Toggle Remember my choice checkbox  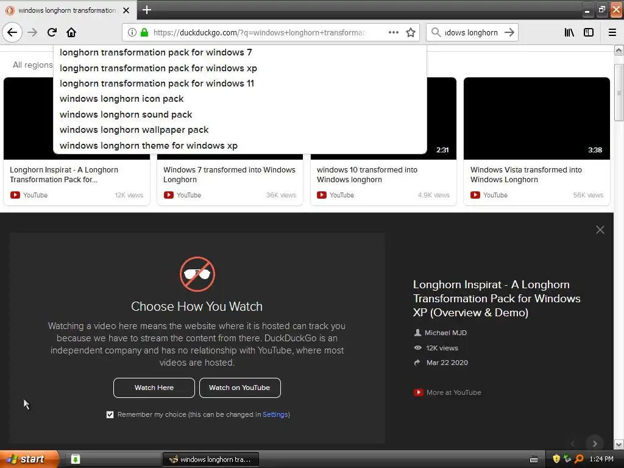110,414
